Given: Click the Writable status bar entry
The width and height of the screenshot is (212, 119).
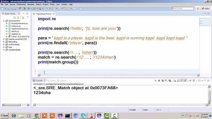Looking at the screenshot, I should (x=132, y=110).
